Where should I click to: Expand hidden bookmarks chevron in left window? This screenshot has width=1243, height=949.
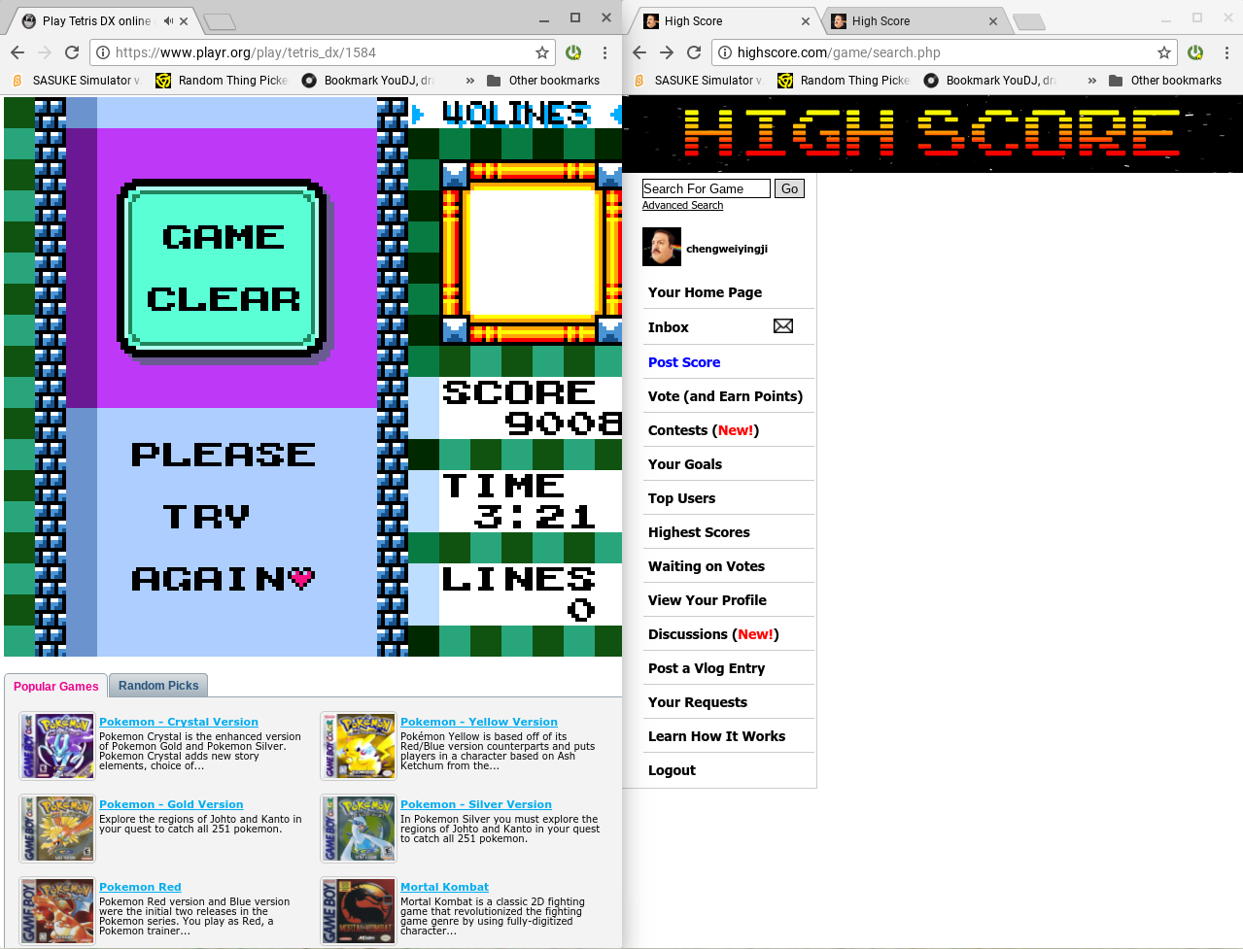(x=470, y=81)
